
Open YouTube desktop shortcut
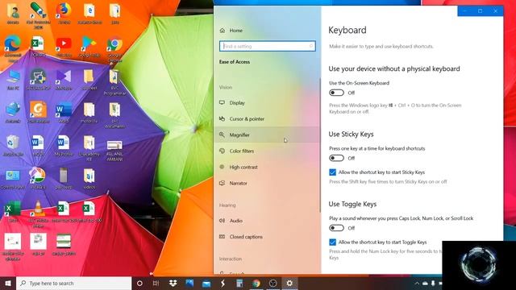click(64, 47)
